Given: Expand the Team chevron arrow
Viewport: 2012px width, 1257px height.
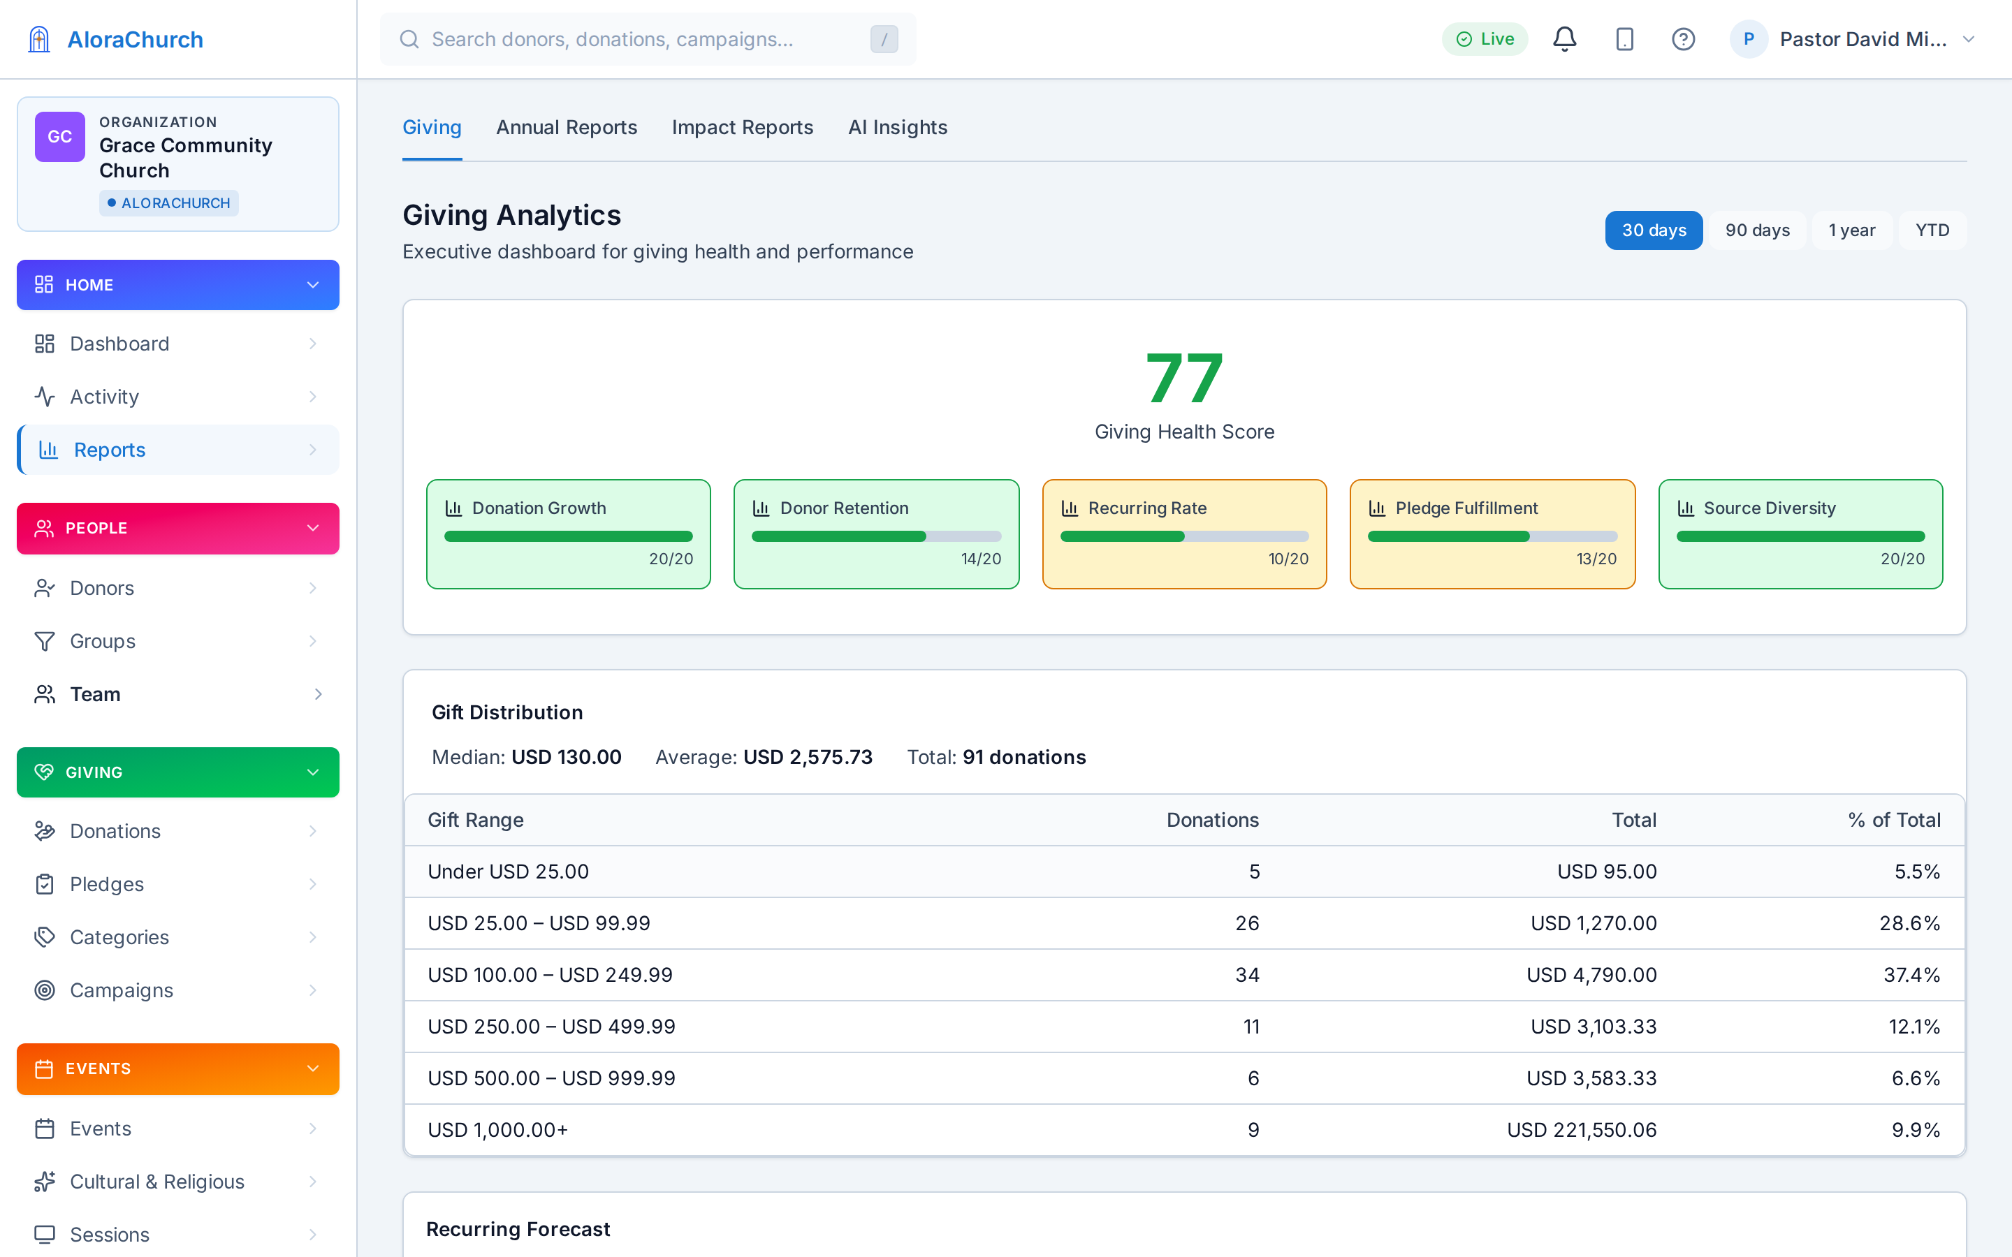Looking at the screenshot, I should (318, 694).
